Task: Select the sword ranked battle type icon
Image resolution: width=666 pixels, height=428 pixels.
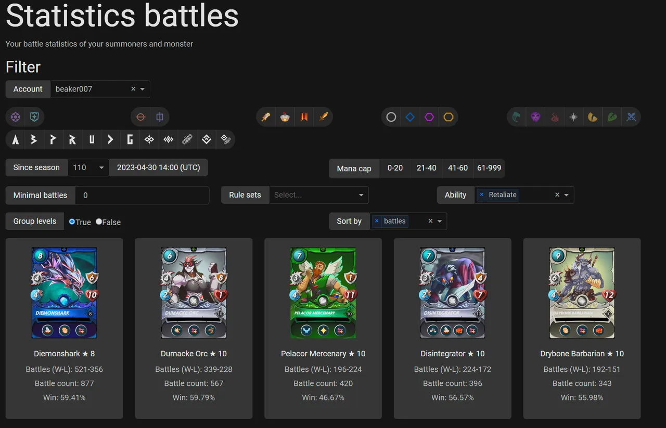Action: point(266,117)
